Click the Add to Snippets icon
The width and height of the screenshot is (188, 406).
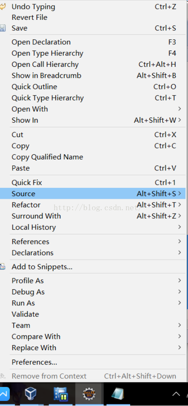tap(3, 267)
